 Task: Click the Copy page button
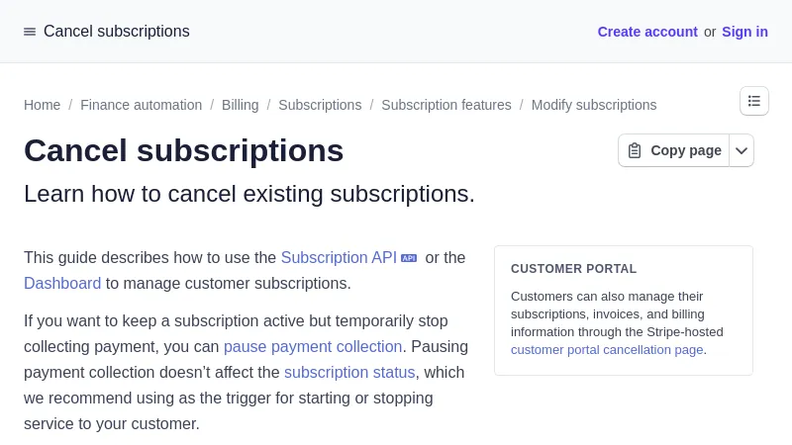coord(674,150)
